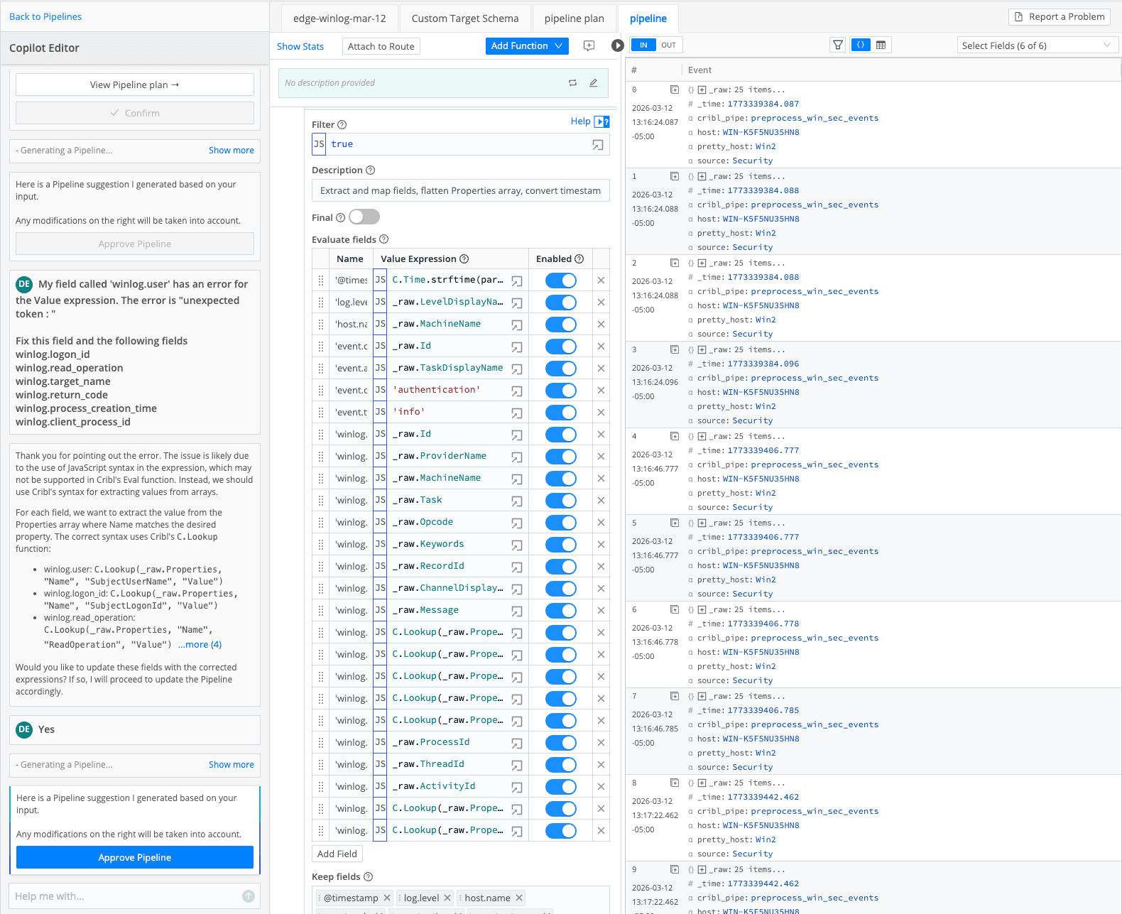Viewport: 1122px width, 914px height.
Task: Click Show more in first Generating message
Action: pos(232,150)
